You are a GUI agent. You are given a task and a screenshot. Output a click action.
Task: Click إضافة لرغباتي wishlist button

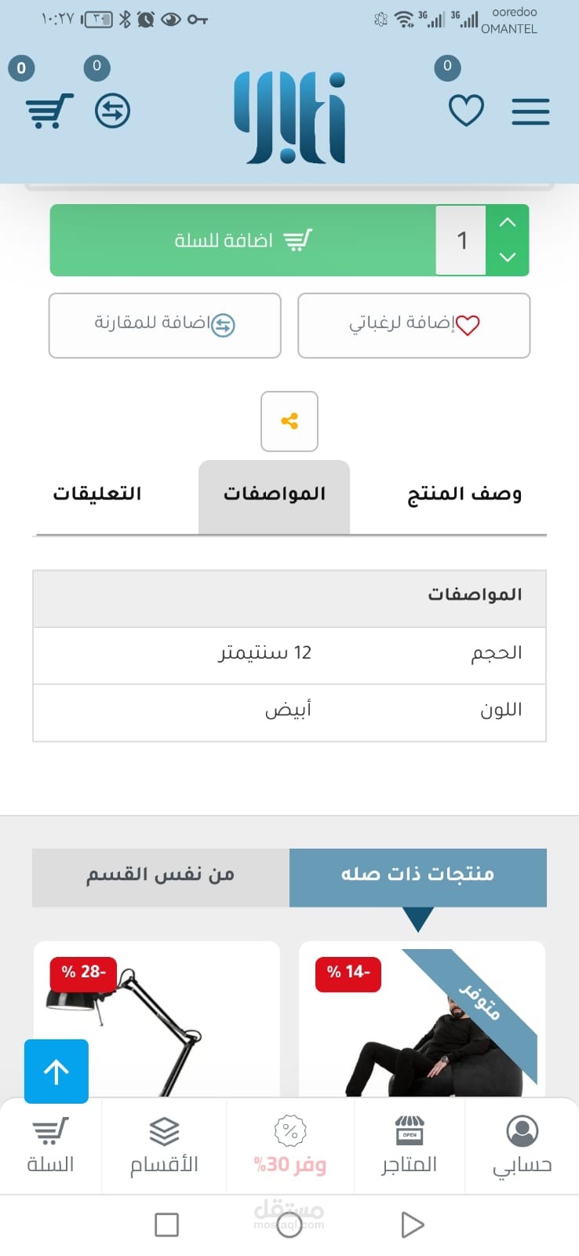pos(413,325)
